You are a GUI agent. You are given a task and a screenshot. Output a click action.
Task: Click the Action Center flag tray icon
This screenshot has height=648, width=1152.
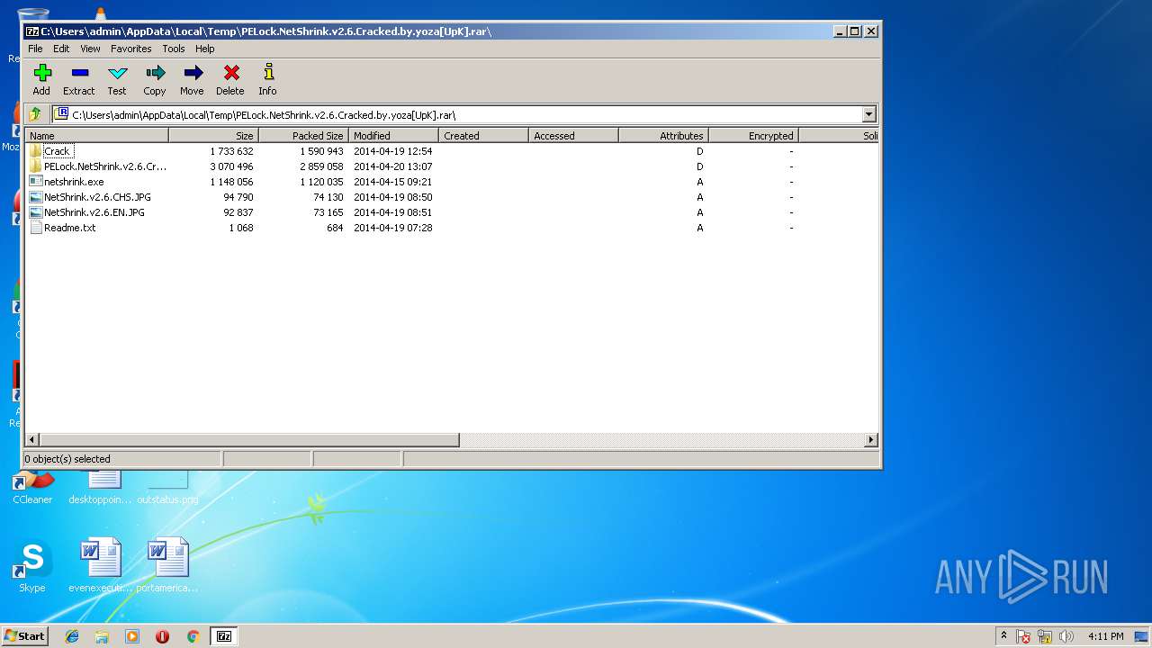click(x=1023, y=636)
